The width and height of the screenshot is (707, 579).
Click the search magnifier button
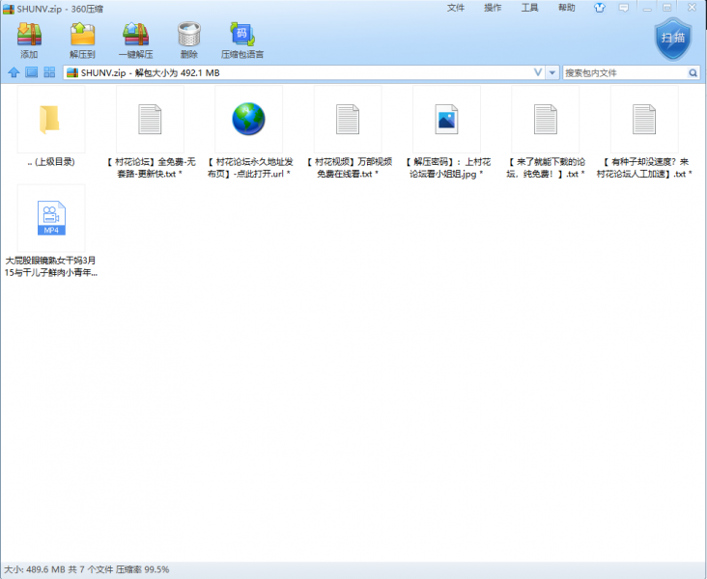693,72
